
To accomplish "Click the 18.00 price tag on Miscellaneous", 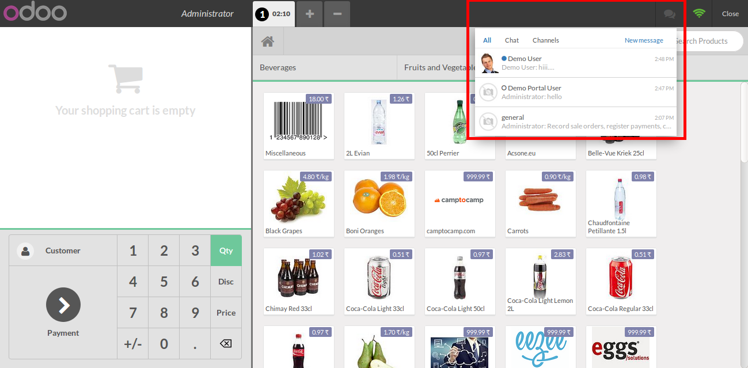I will (x=319, y=99).
